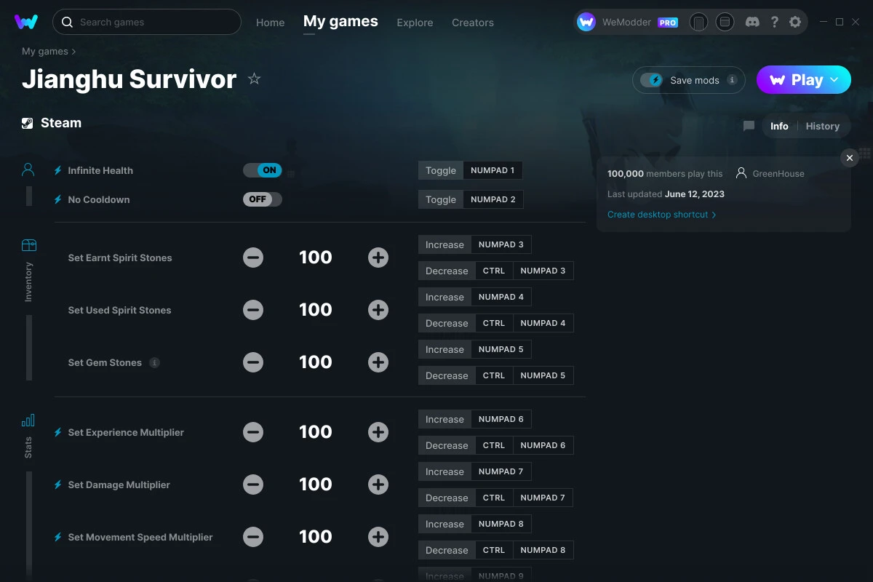The width and height of the screenshot is (873, 582).
Task: Click the WeMod logo icon
Action: [x=26, y=22]
